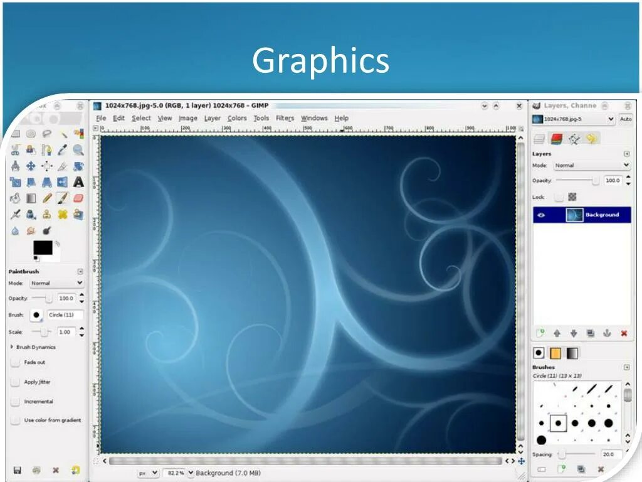Select the Paintbrush tool in the toolbox
The width and height of the screenshot is (642, 482).
pos(63,198)
